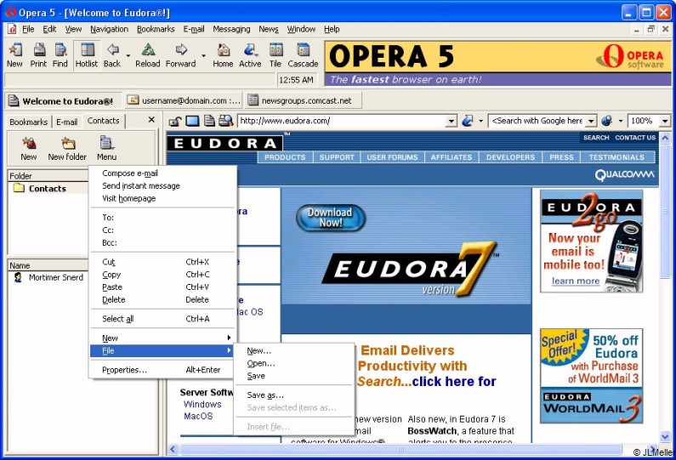
Task: Open the Messaging menu
Action: pyautogui.click(x=231, y=29)
